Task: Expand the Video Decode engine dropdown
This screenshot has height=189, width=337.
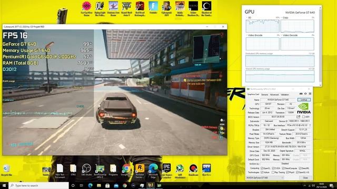Action: point(282,35)
